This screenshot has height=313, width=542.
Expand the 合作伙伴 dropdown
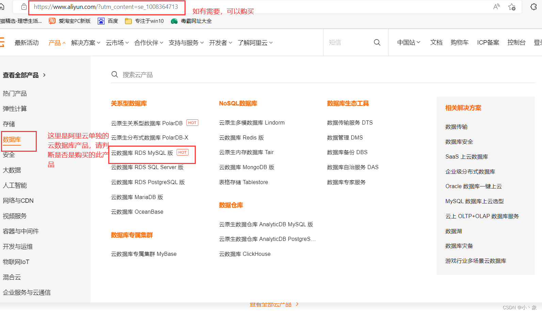click(x=149, y=43)
